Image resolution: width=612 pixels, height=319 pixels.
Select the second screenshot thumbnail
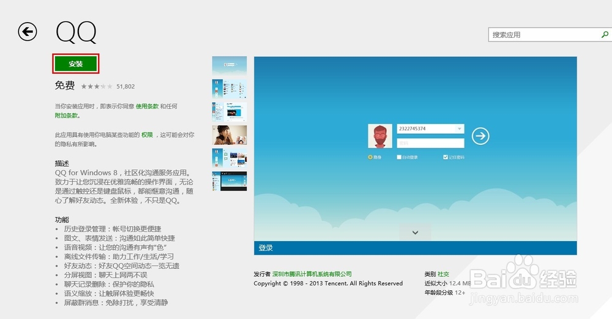[x=229, y=89]
